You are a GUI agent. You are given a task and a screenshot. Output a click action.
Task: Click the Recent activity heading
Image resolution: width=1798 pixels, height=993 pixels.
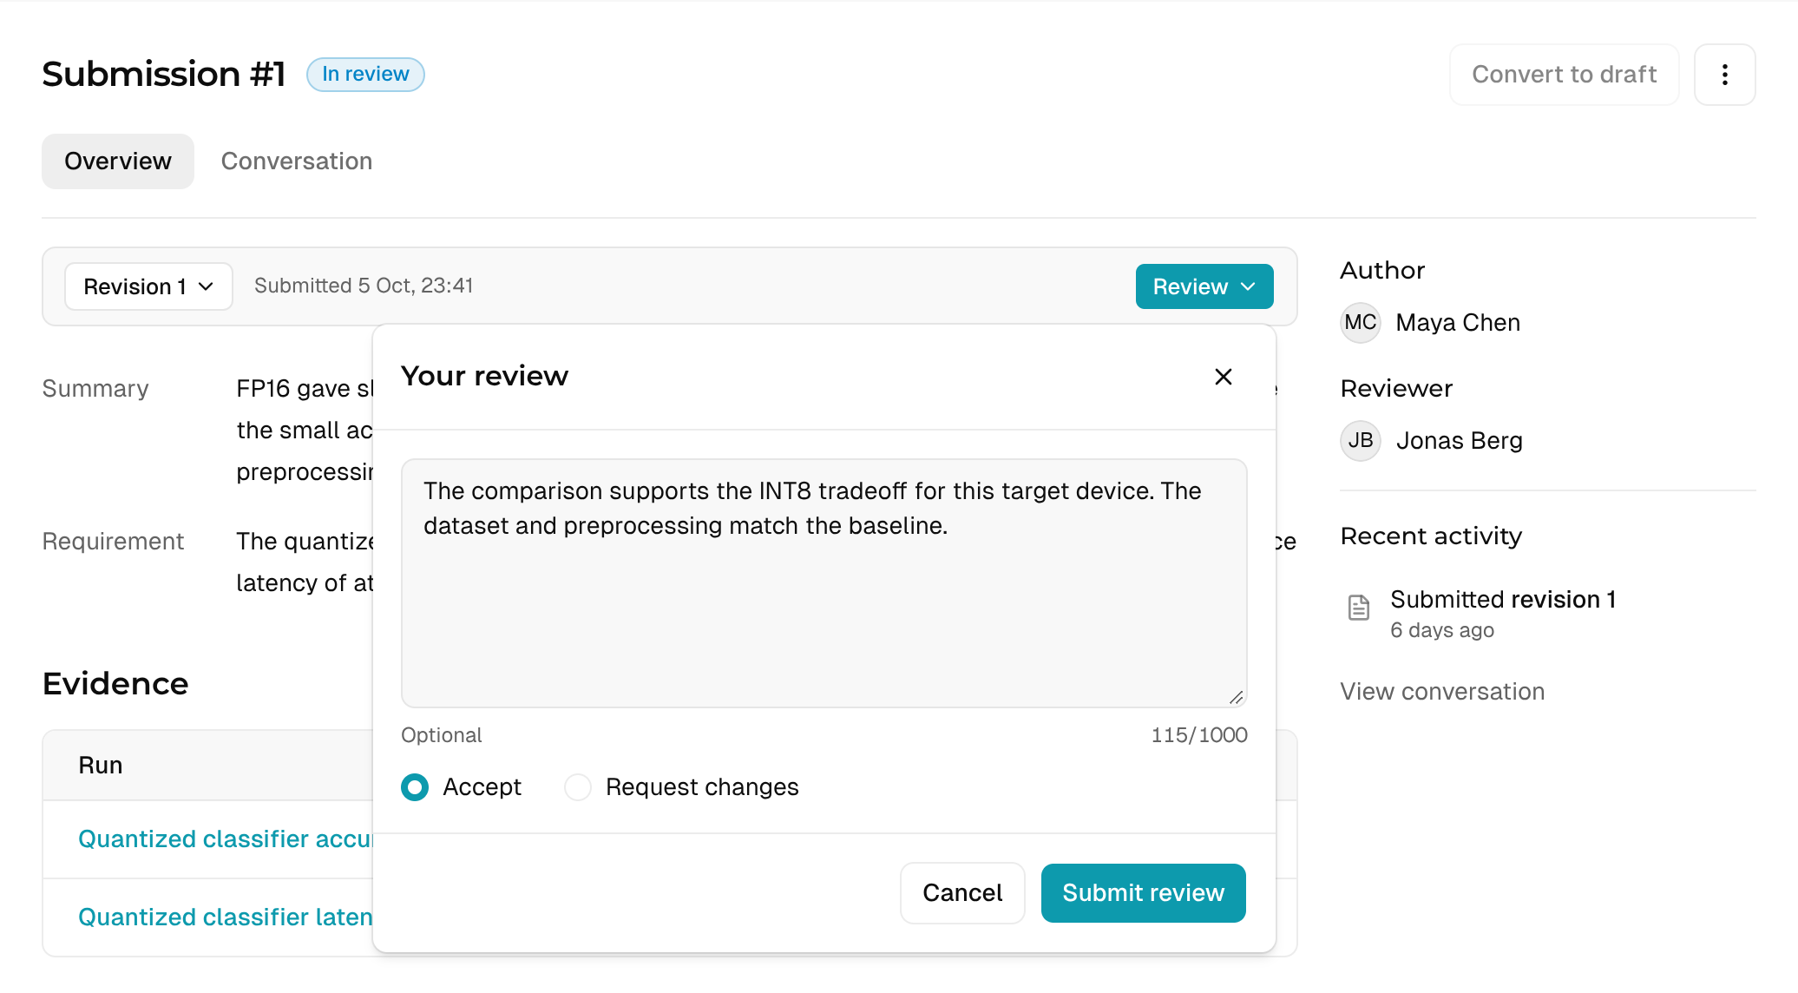(1431, 536)
